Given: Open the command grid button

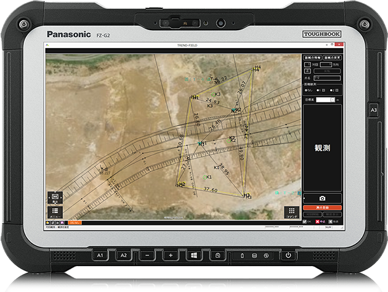Looking at the screenshot, I should tap(291, 211).
